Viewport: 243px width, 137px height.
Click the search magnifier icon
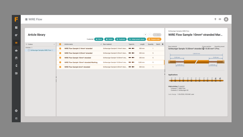click(150, 35)
